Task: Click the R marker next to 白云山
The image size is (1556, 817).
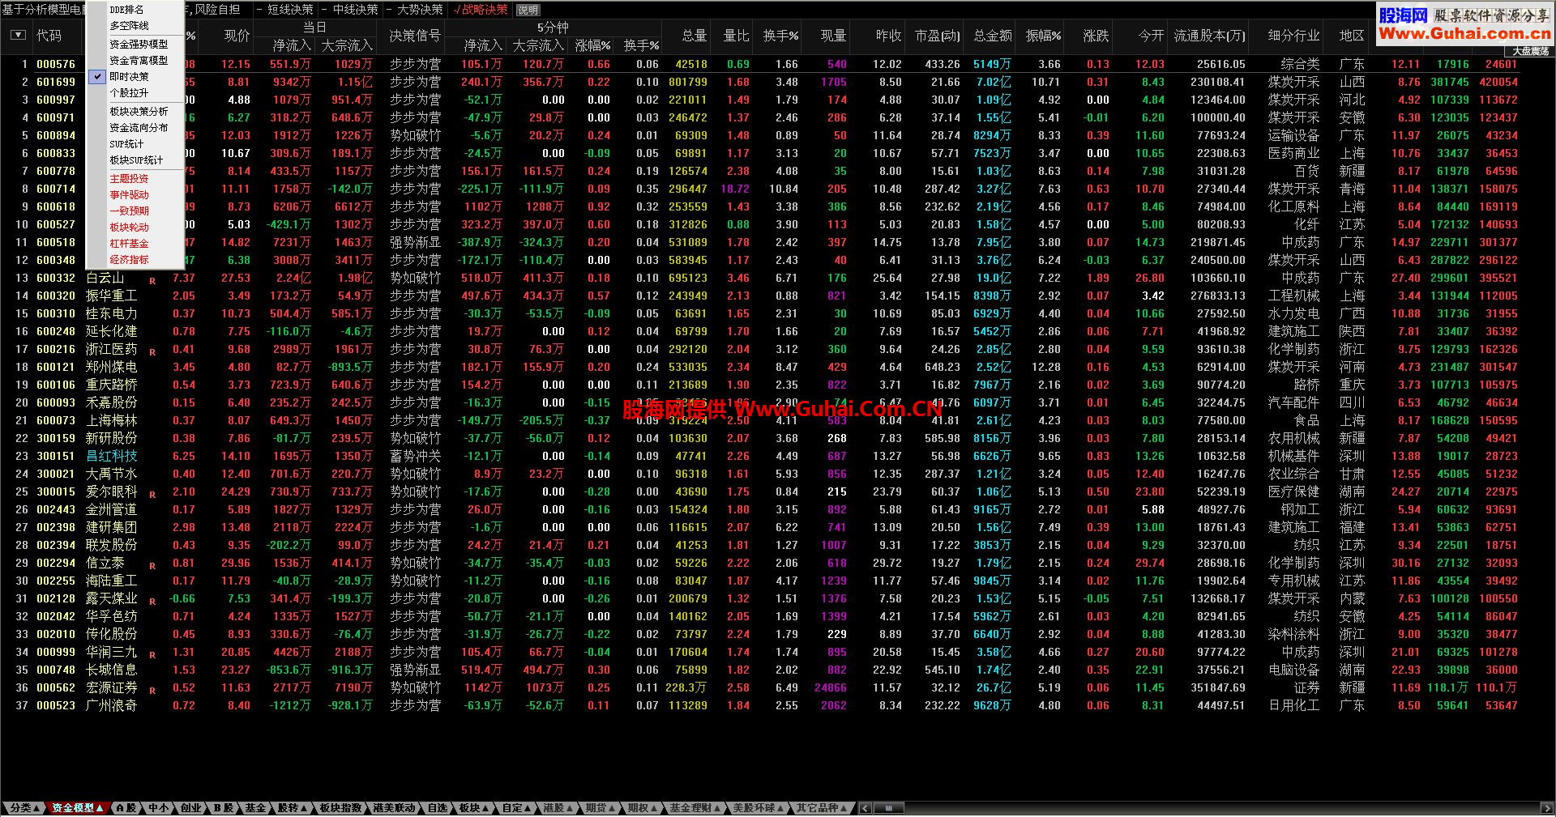Action: [152, 281]
